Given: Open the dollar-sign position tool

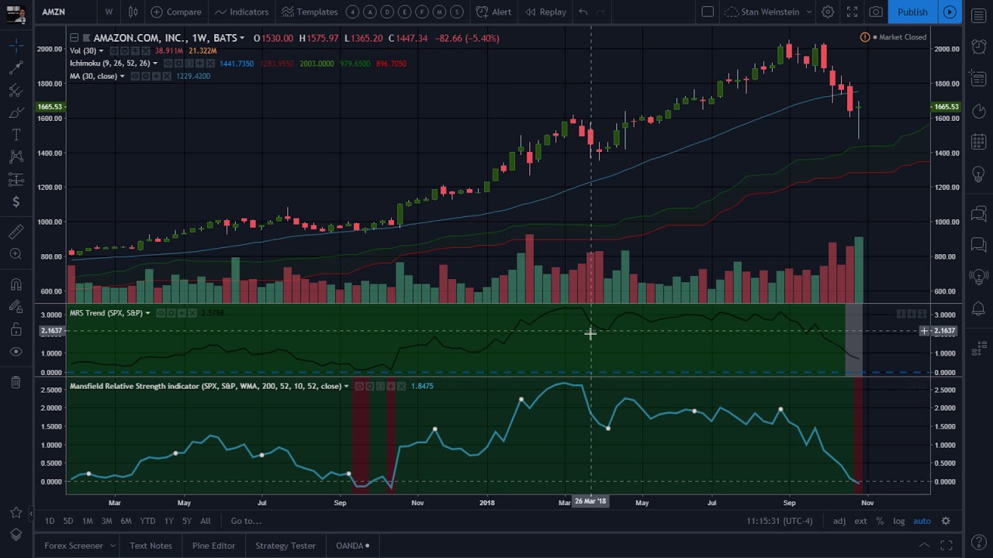Looking at the screenshot, I should click(16, 202).
